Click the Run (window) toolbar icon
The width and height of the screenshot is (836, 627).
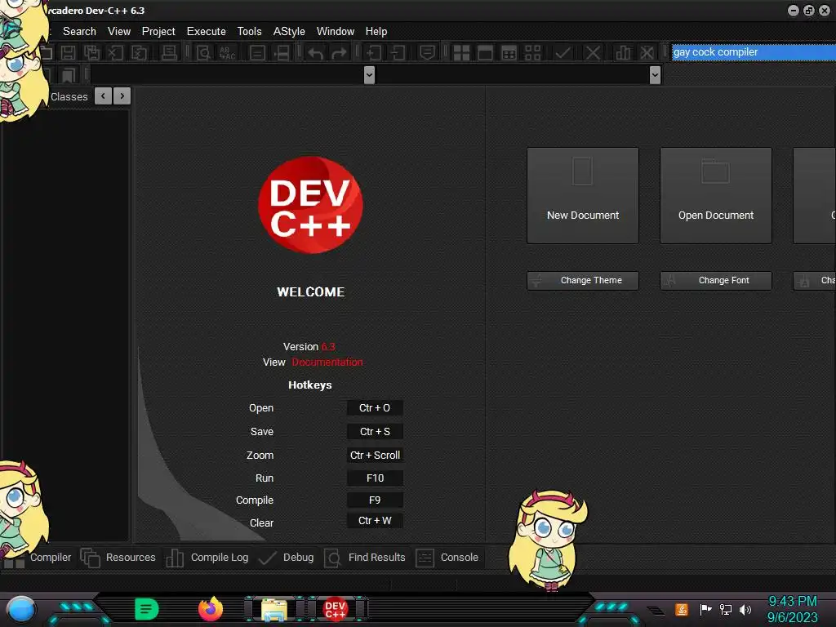click(485, 53)
